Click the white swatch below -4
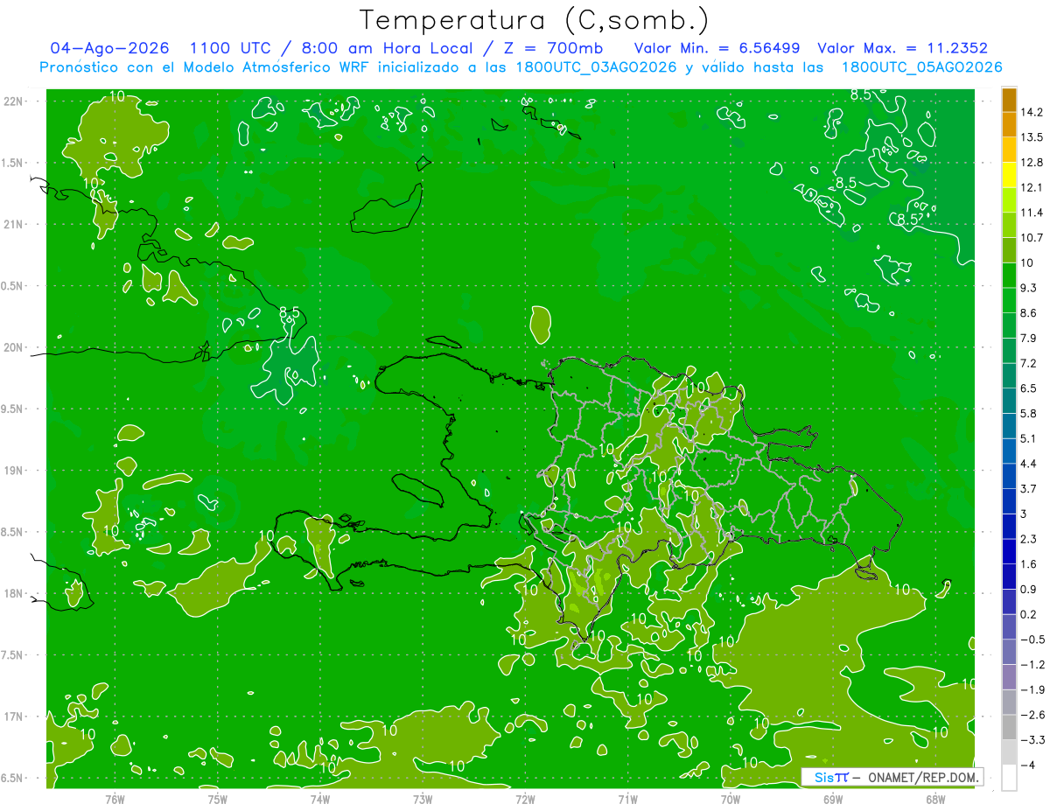Screen dimensions: 1050x811 pyautogui.click(x=1009, y=778)
